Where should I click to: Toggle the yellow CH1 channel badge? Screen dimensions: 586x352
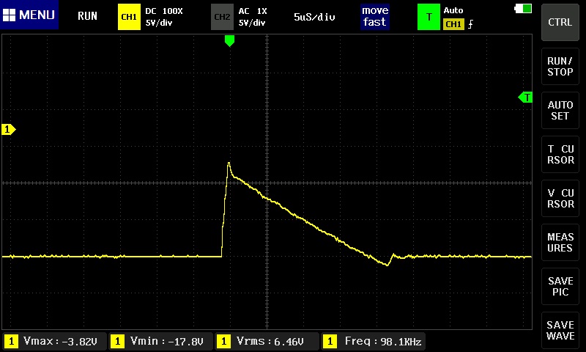click(129, 16)
